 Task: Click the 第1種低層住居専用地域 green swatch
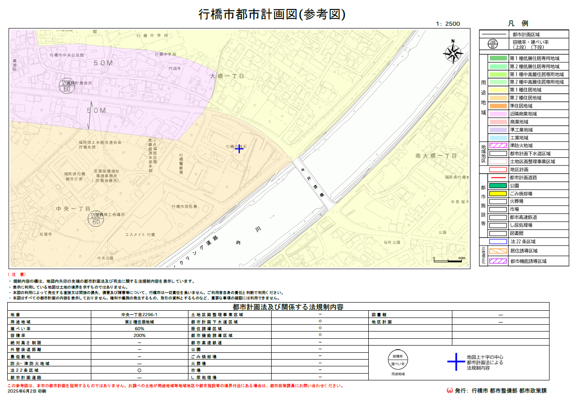pyautogui.click(x=498, y=58)
